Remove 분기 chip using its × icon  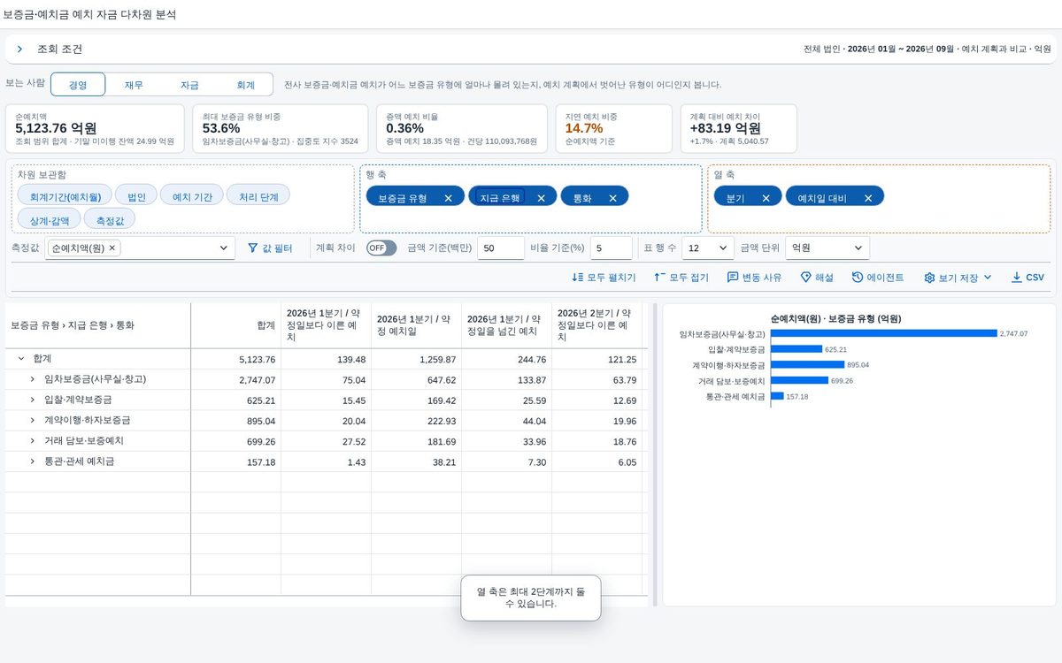click(x=766, y=198)
